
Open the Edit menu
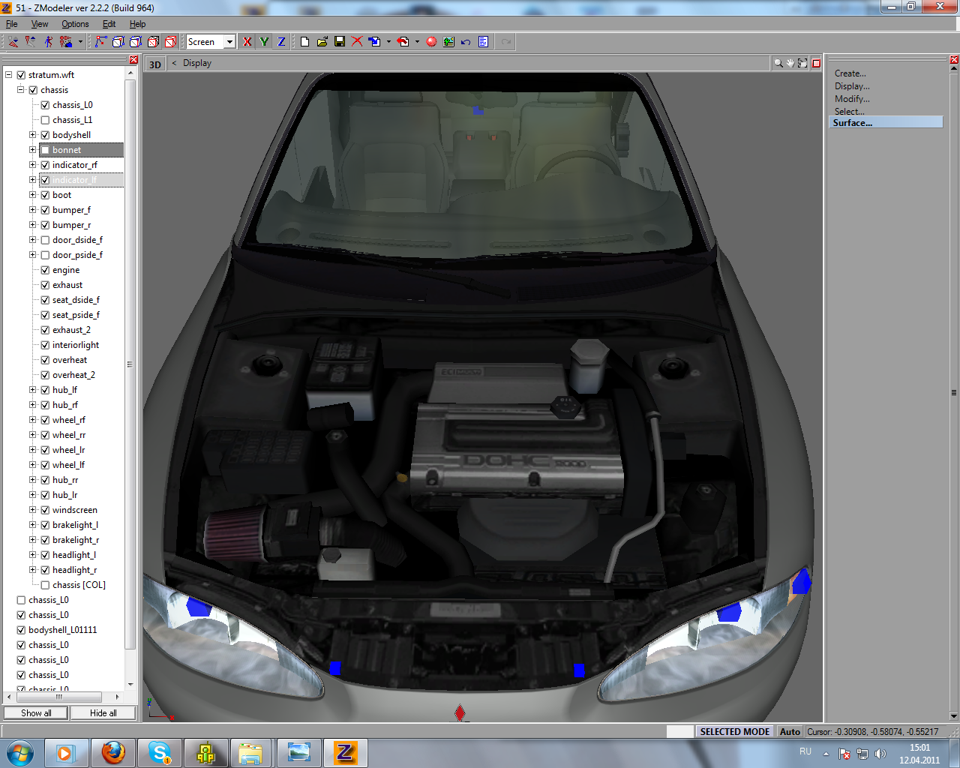pos(109,24)
